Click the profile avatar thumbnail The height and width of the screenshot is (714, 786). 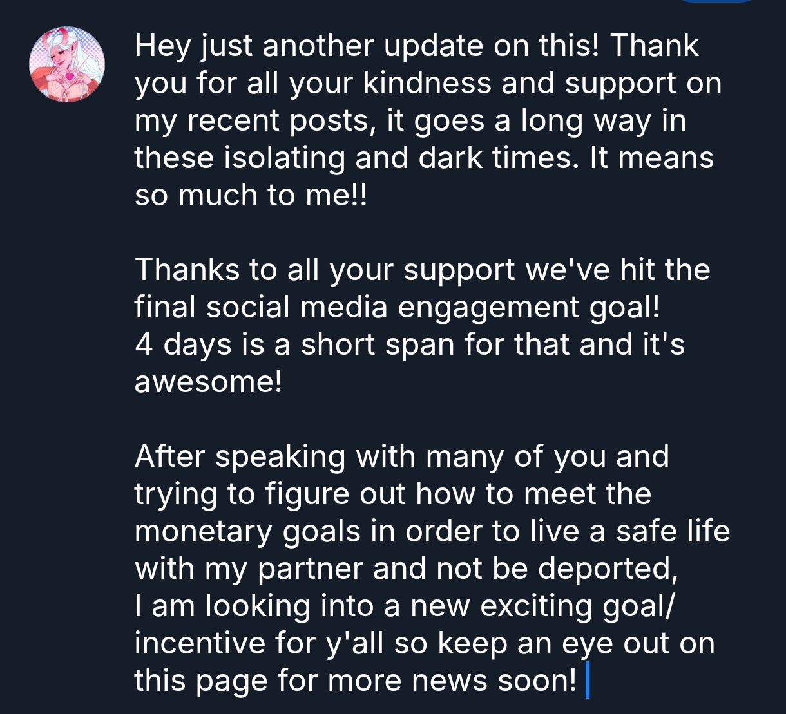[67, 64]
